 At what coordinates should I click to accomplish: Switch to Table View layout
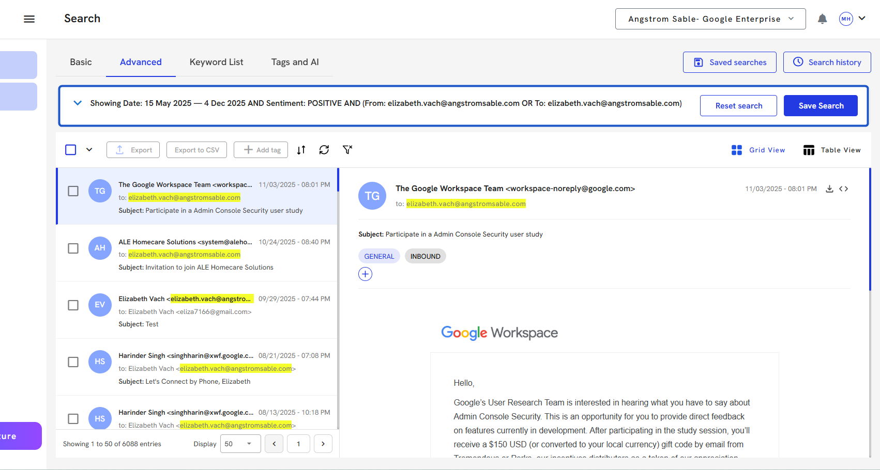(832, 150)
